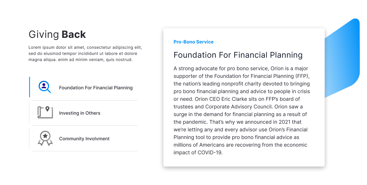Click the blue active tab indicator bar
367x185 pixels.
pos(30,87)
